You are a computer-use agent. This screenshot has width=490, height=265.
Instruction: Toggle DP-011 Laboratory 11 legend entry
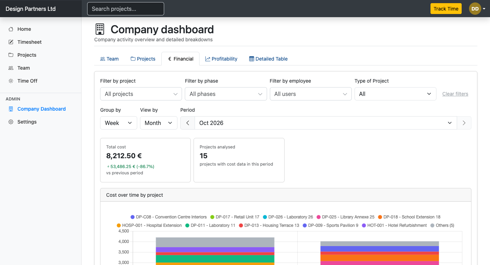point(210,225)
